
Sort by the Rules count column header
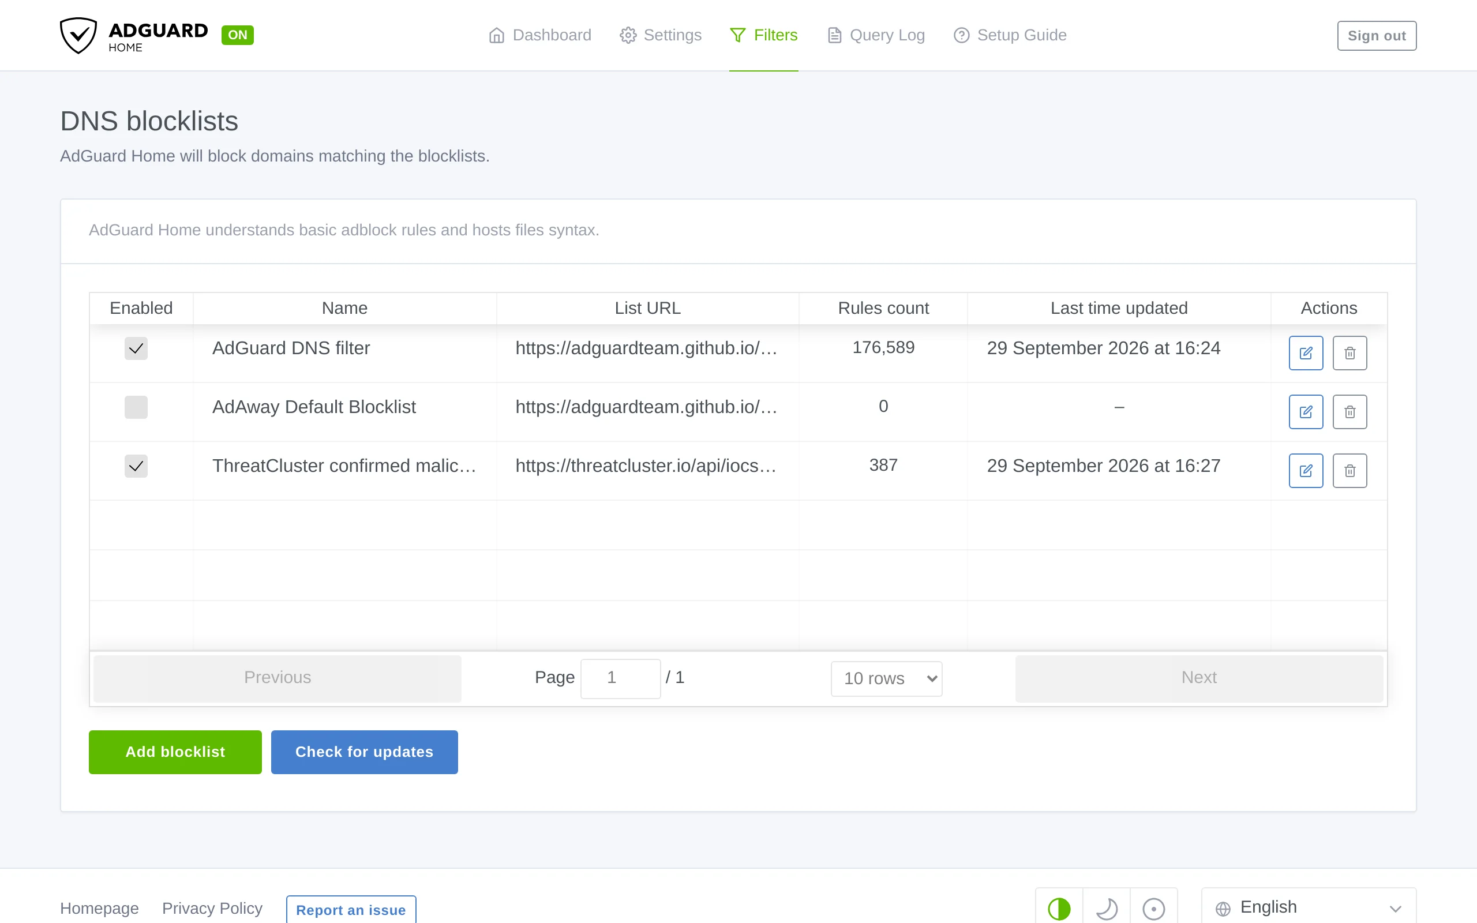883,308
